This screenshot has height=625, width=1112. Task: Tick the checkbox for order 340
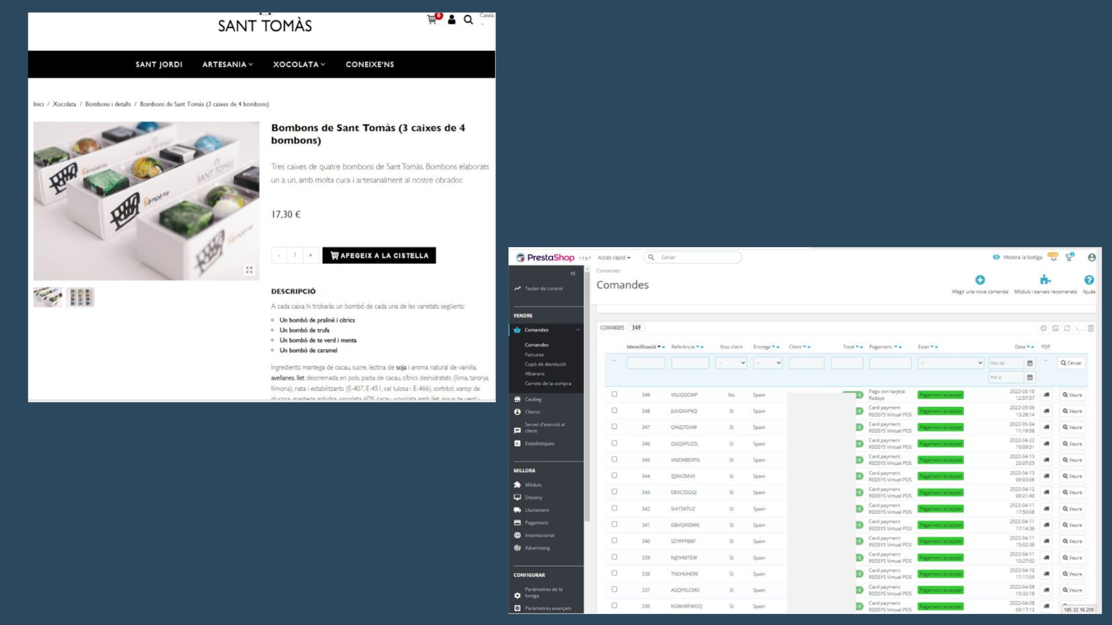click(x=614, y=541)
